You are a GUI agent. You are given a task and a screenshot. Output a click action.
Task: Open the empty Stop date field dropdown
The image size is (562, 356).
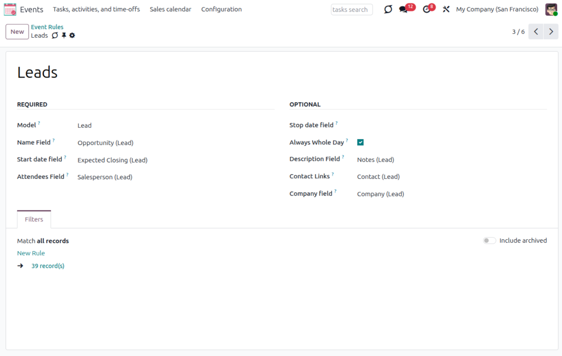pyautogui.click(x=450, y=125)
